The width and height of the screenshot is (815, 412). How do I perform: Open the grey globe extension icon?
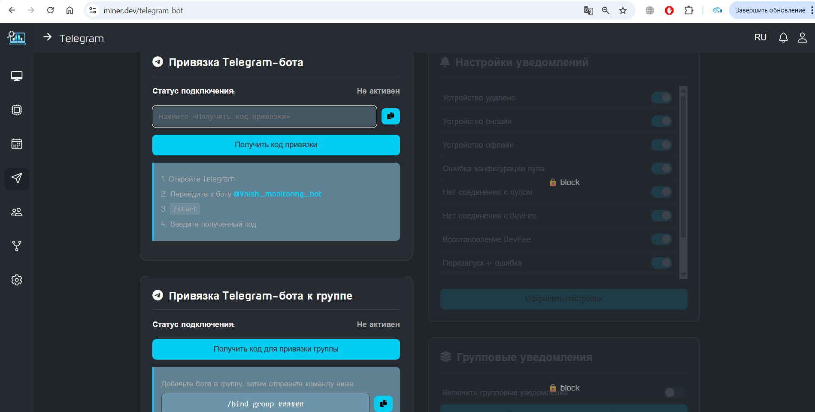pos(650,10)
